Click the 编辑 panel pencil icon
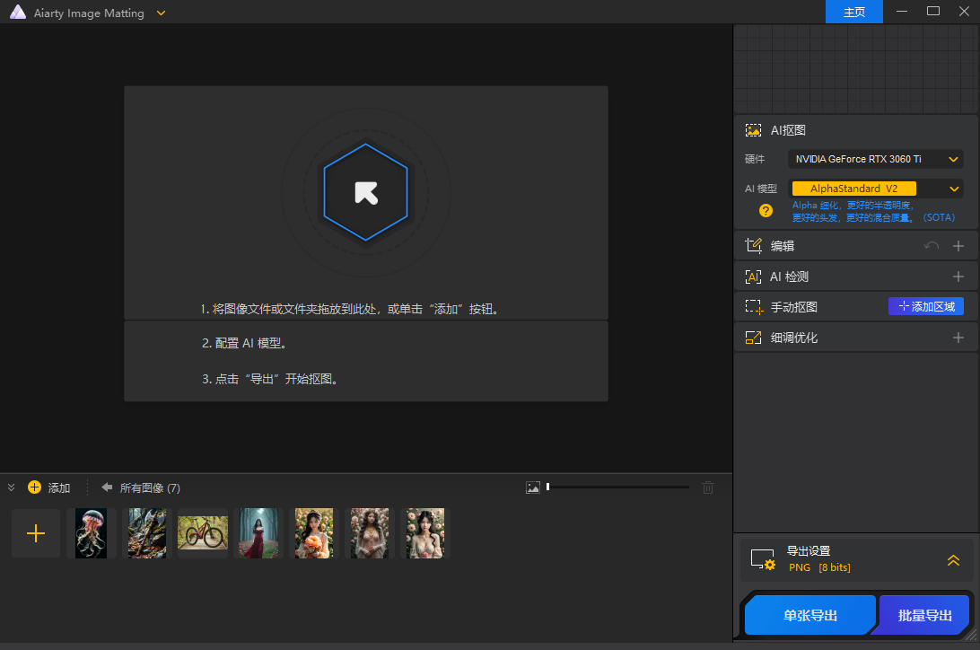 click(752, 245)
